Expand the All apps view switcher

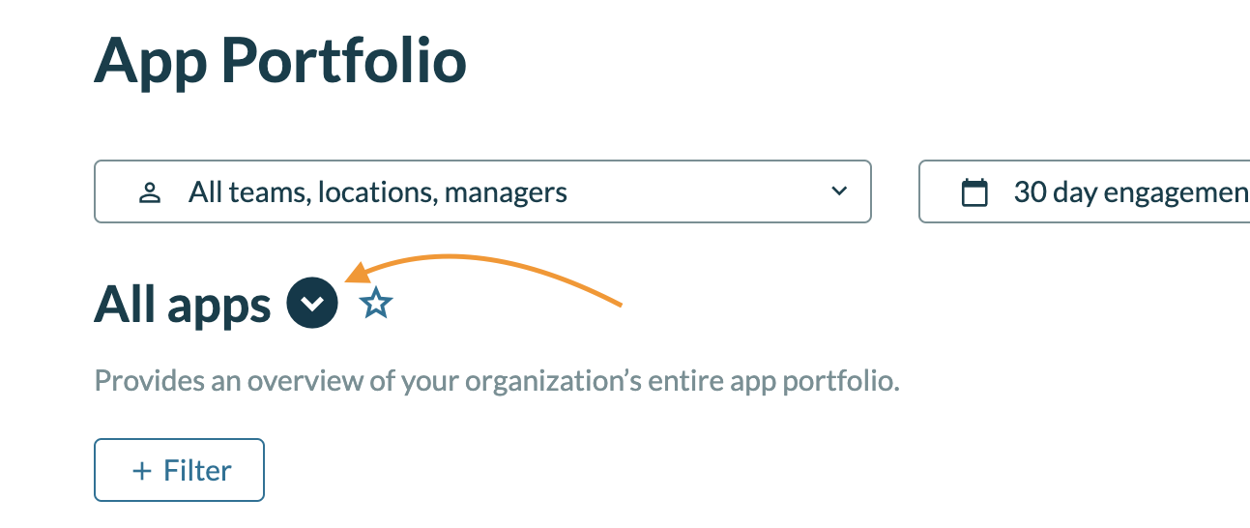click(x=312, y=304)
